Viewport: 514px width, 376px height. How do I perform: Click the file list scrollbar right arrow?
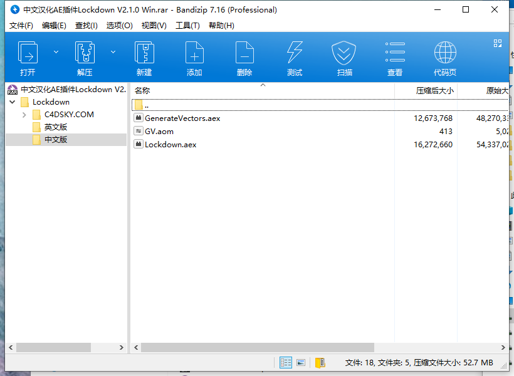tap(503, 347)
